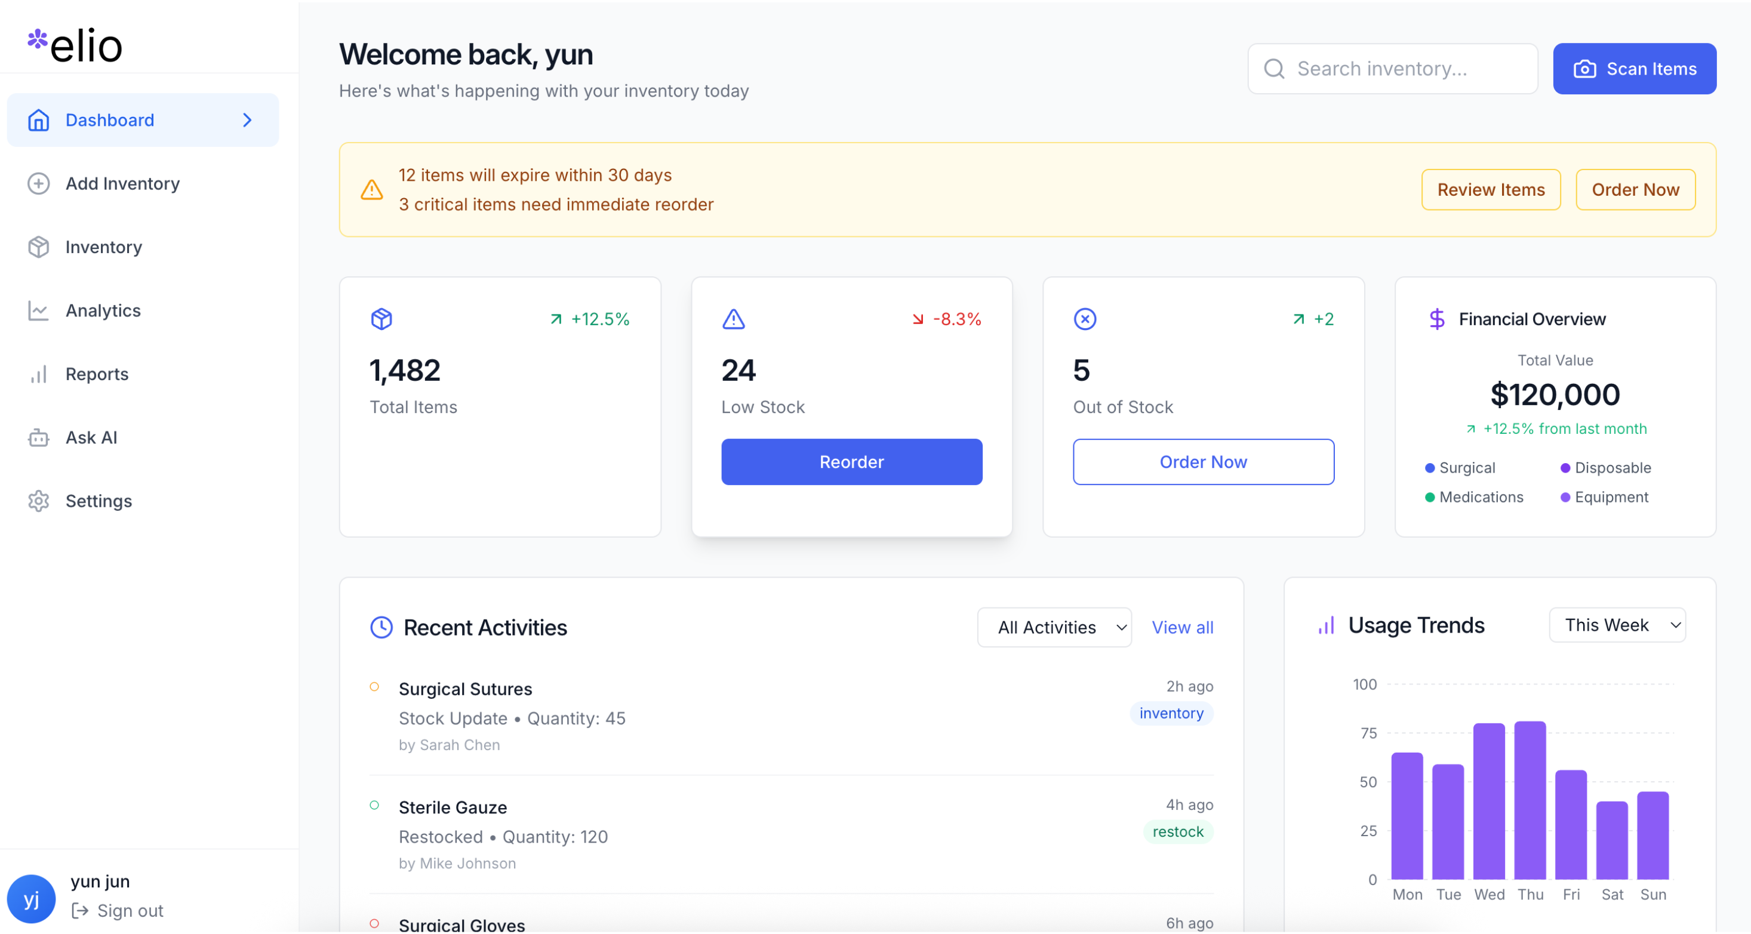Click the Mon bar in Usage Trends chart
The image size is (1751, 934).
pos(1407,816)
